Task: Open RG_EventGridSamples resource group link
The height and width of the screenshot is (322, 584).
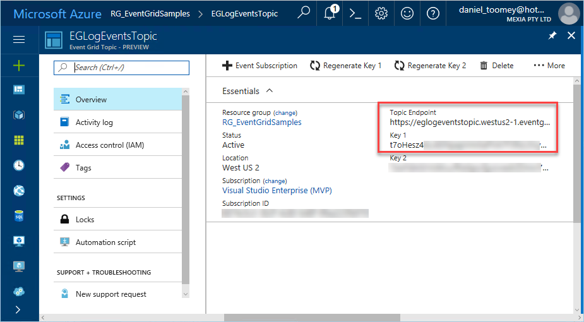Action: [x=261, y=122]
